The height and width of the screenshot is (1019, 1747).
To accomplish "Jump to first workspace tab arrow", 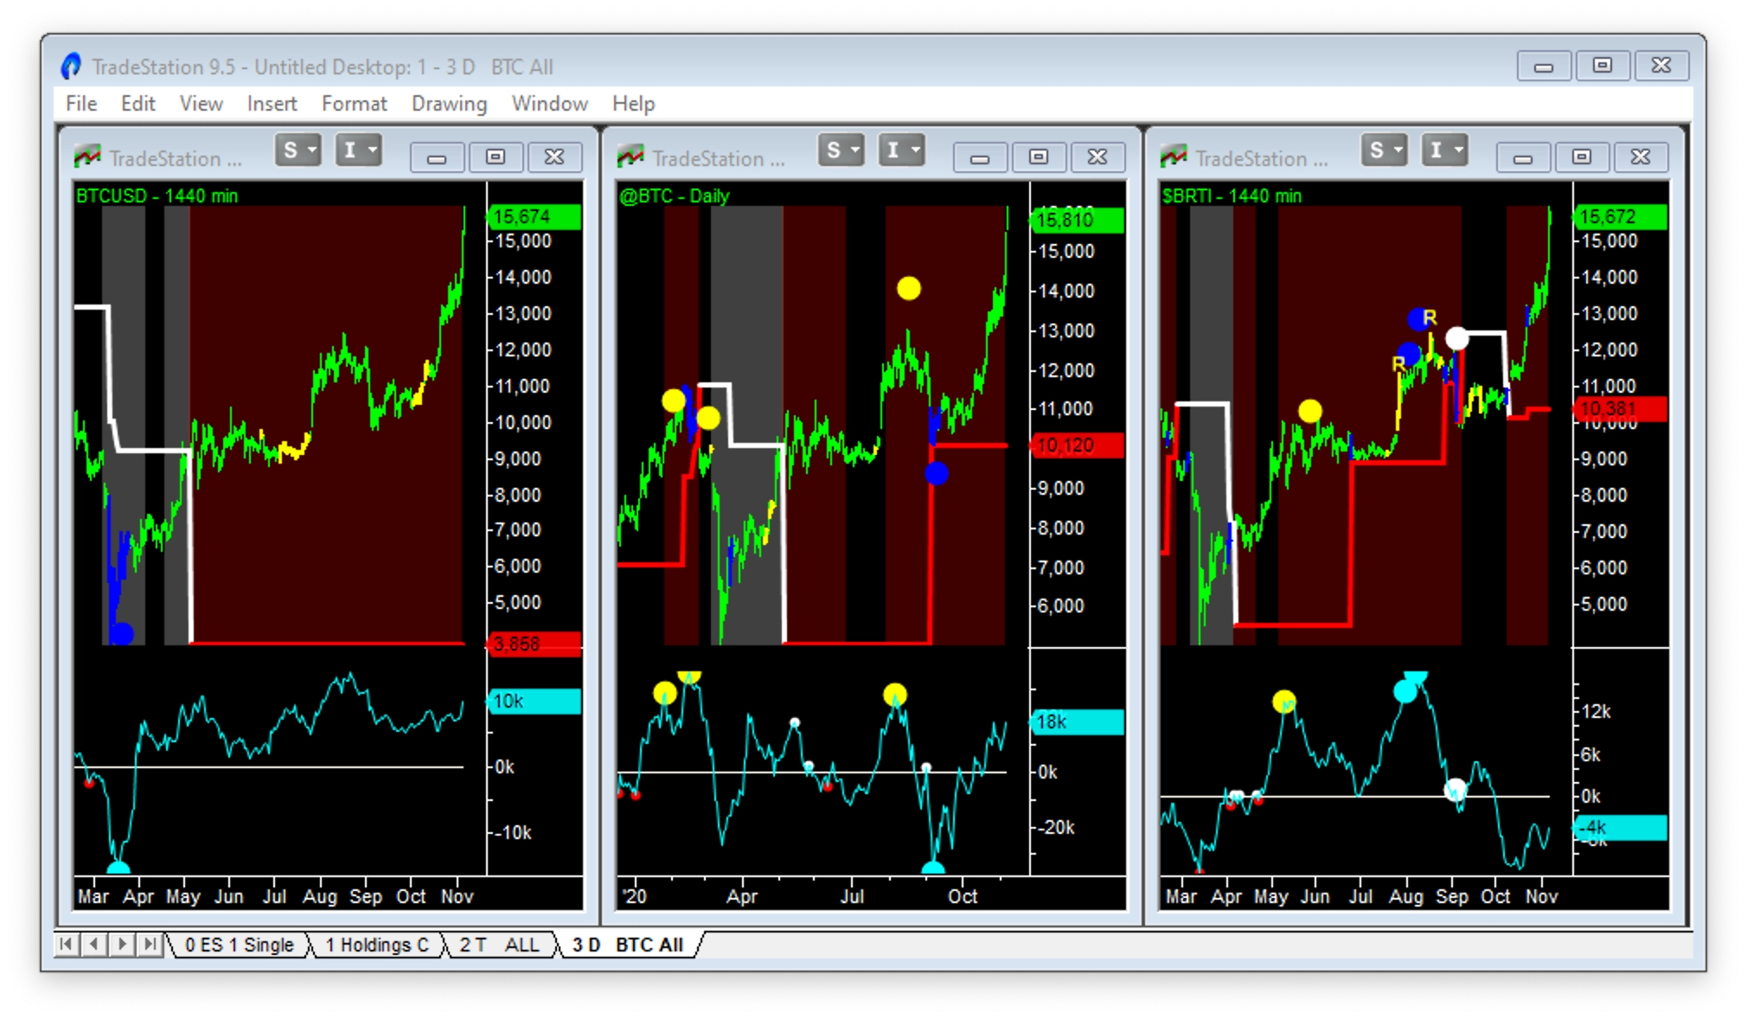I will 67,945.
